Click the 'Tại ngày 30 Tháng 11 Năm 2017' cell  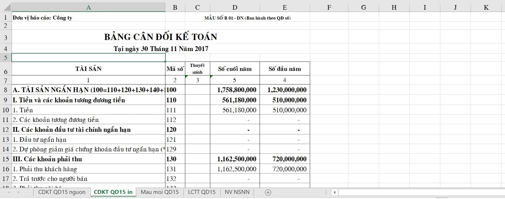pyautogui.click(x=161, y=49)
